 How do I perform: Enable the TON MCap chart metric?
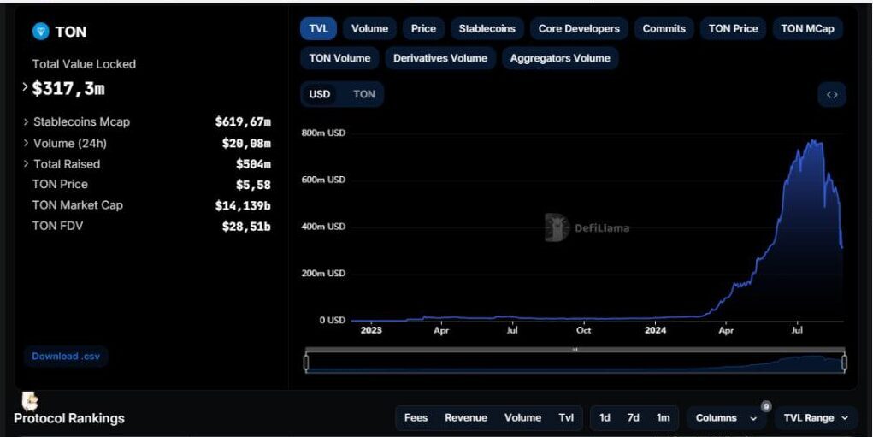coord(807,28)
